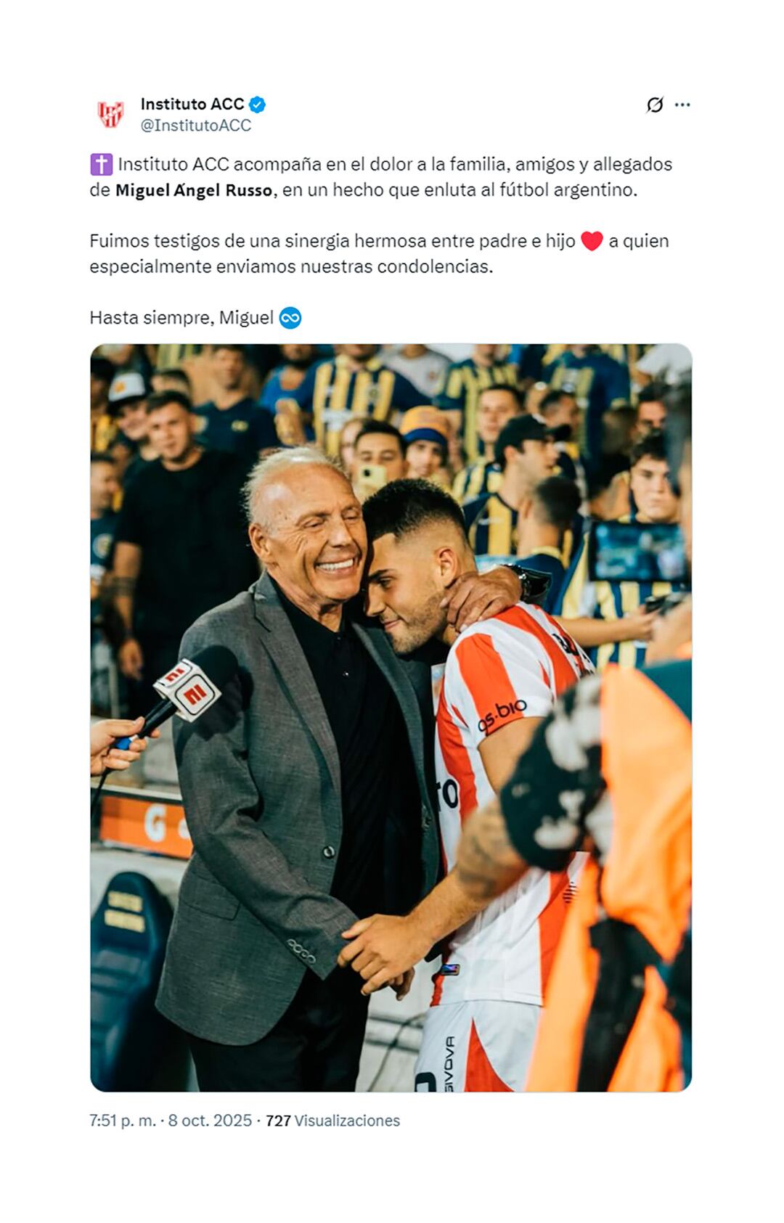
Task: Click the sentence about padre e hijo
Action: click(x=379, y=254)
